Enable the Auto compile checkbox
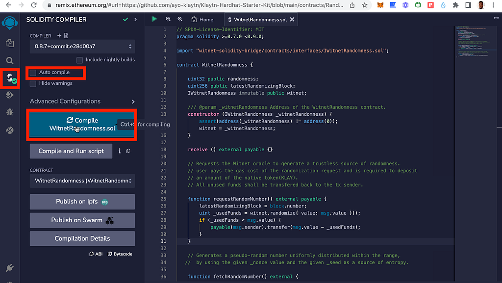This screenshot has height=283, width=502. (33, 73)
